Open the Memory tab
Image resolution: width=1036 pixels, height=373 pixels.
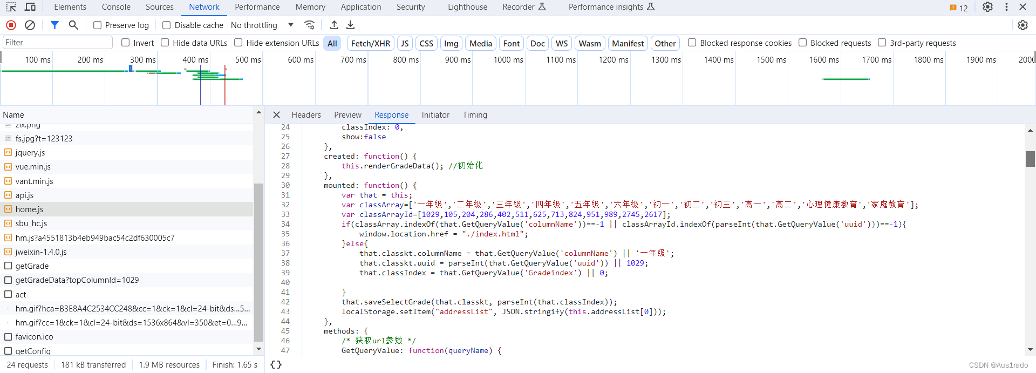tap(310, 7)
